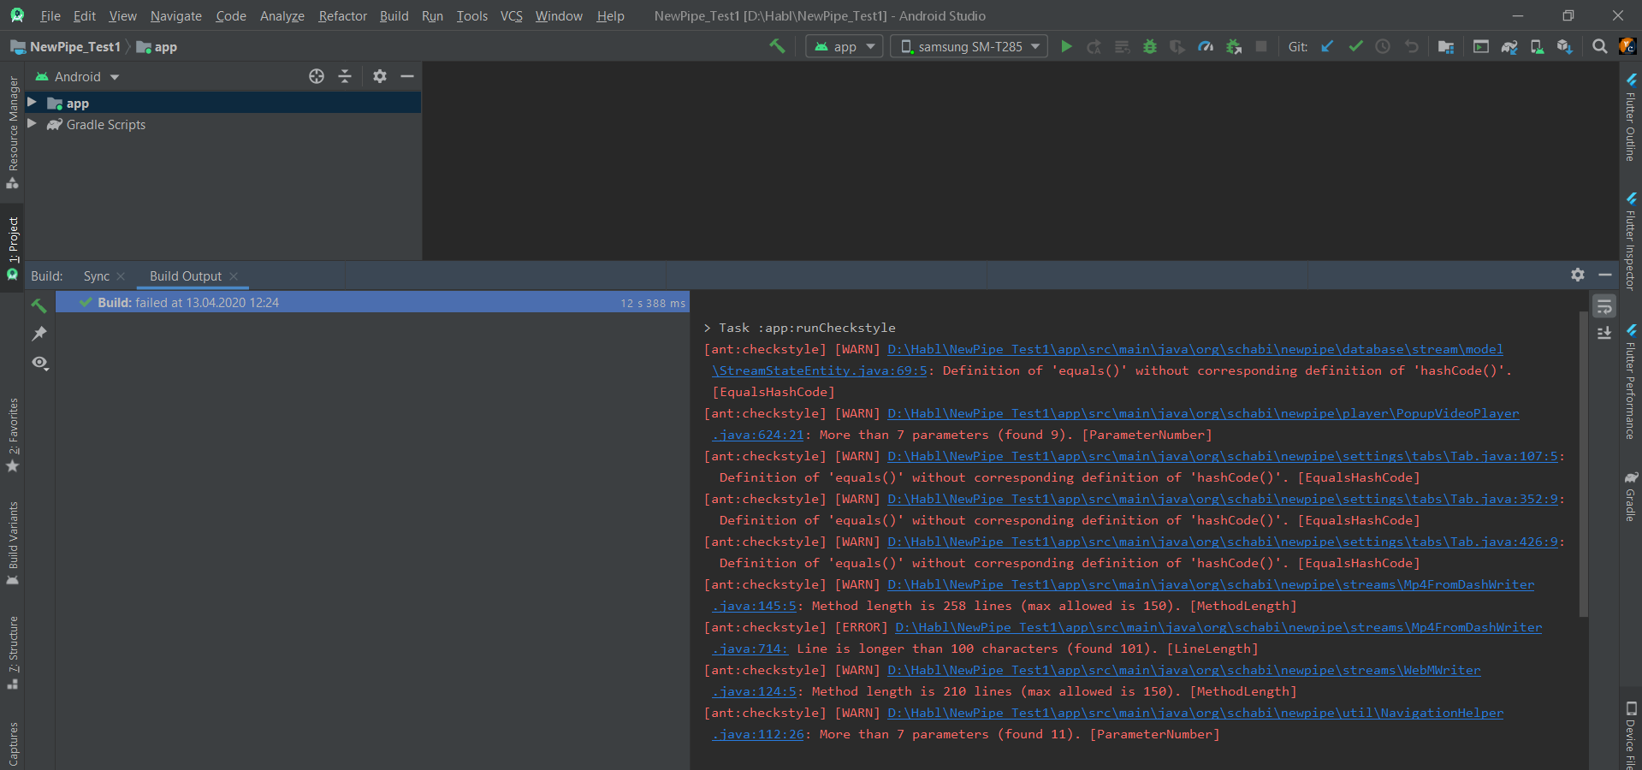Open the VCS menu
This screenshot has width=1642, height=770.
512,16
